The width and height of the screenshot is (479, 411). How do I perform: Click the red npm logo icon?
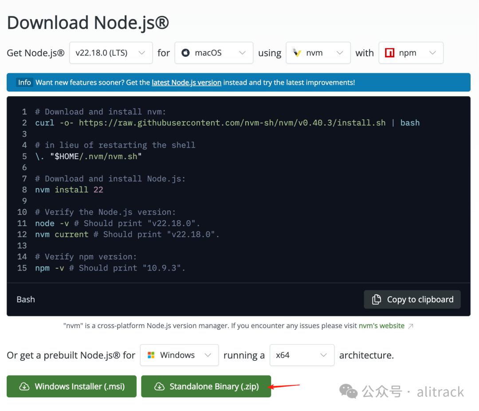click(x=389, y=53)
